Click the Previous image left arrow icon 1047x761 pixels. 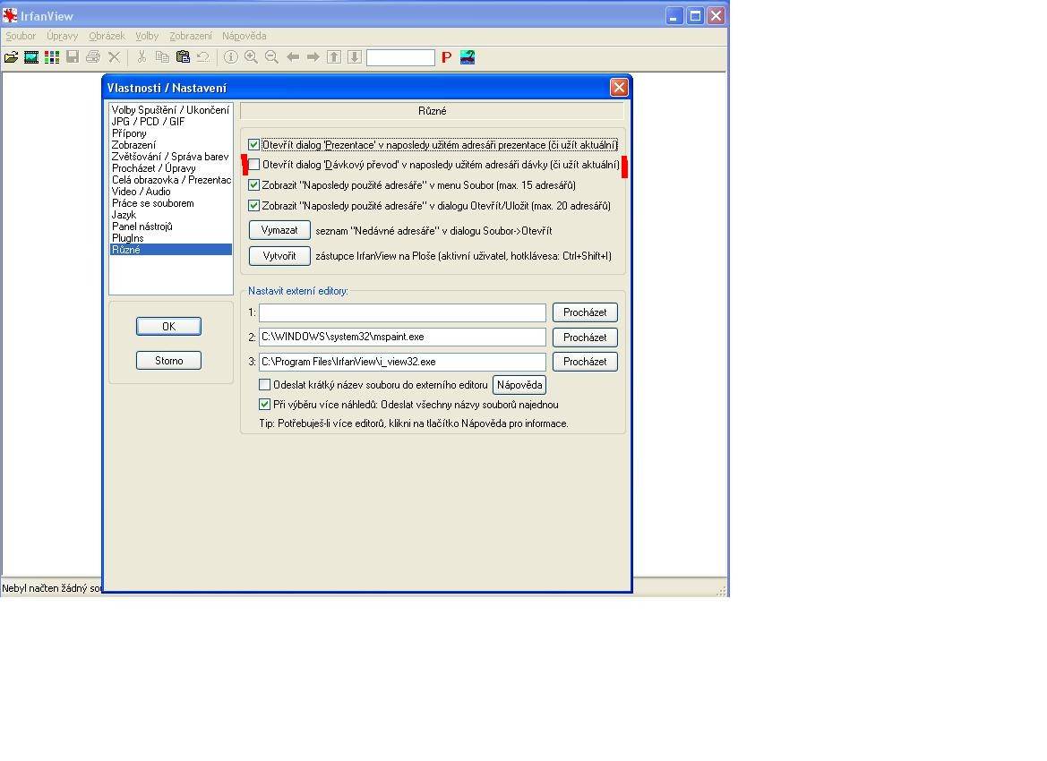point(293,57)
